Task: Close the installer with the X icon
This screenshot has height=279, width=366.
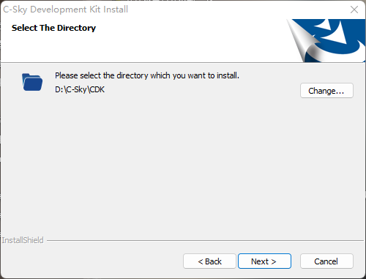Action: point(354,10)
